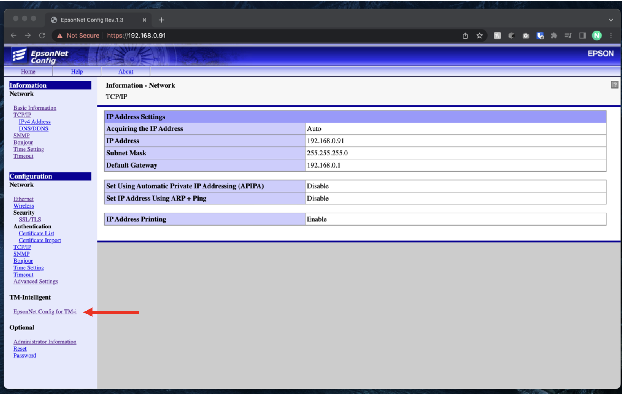
Task: Open the Administrator Information link
Action: click(x=45, y=342)
